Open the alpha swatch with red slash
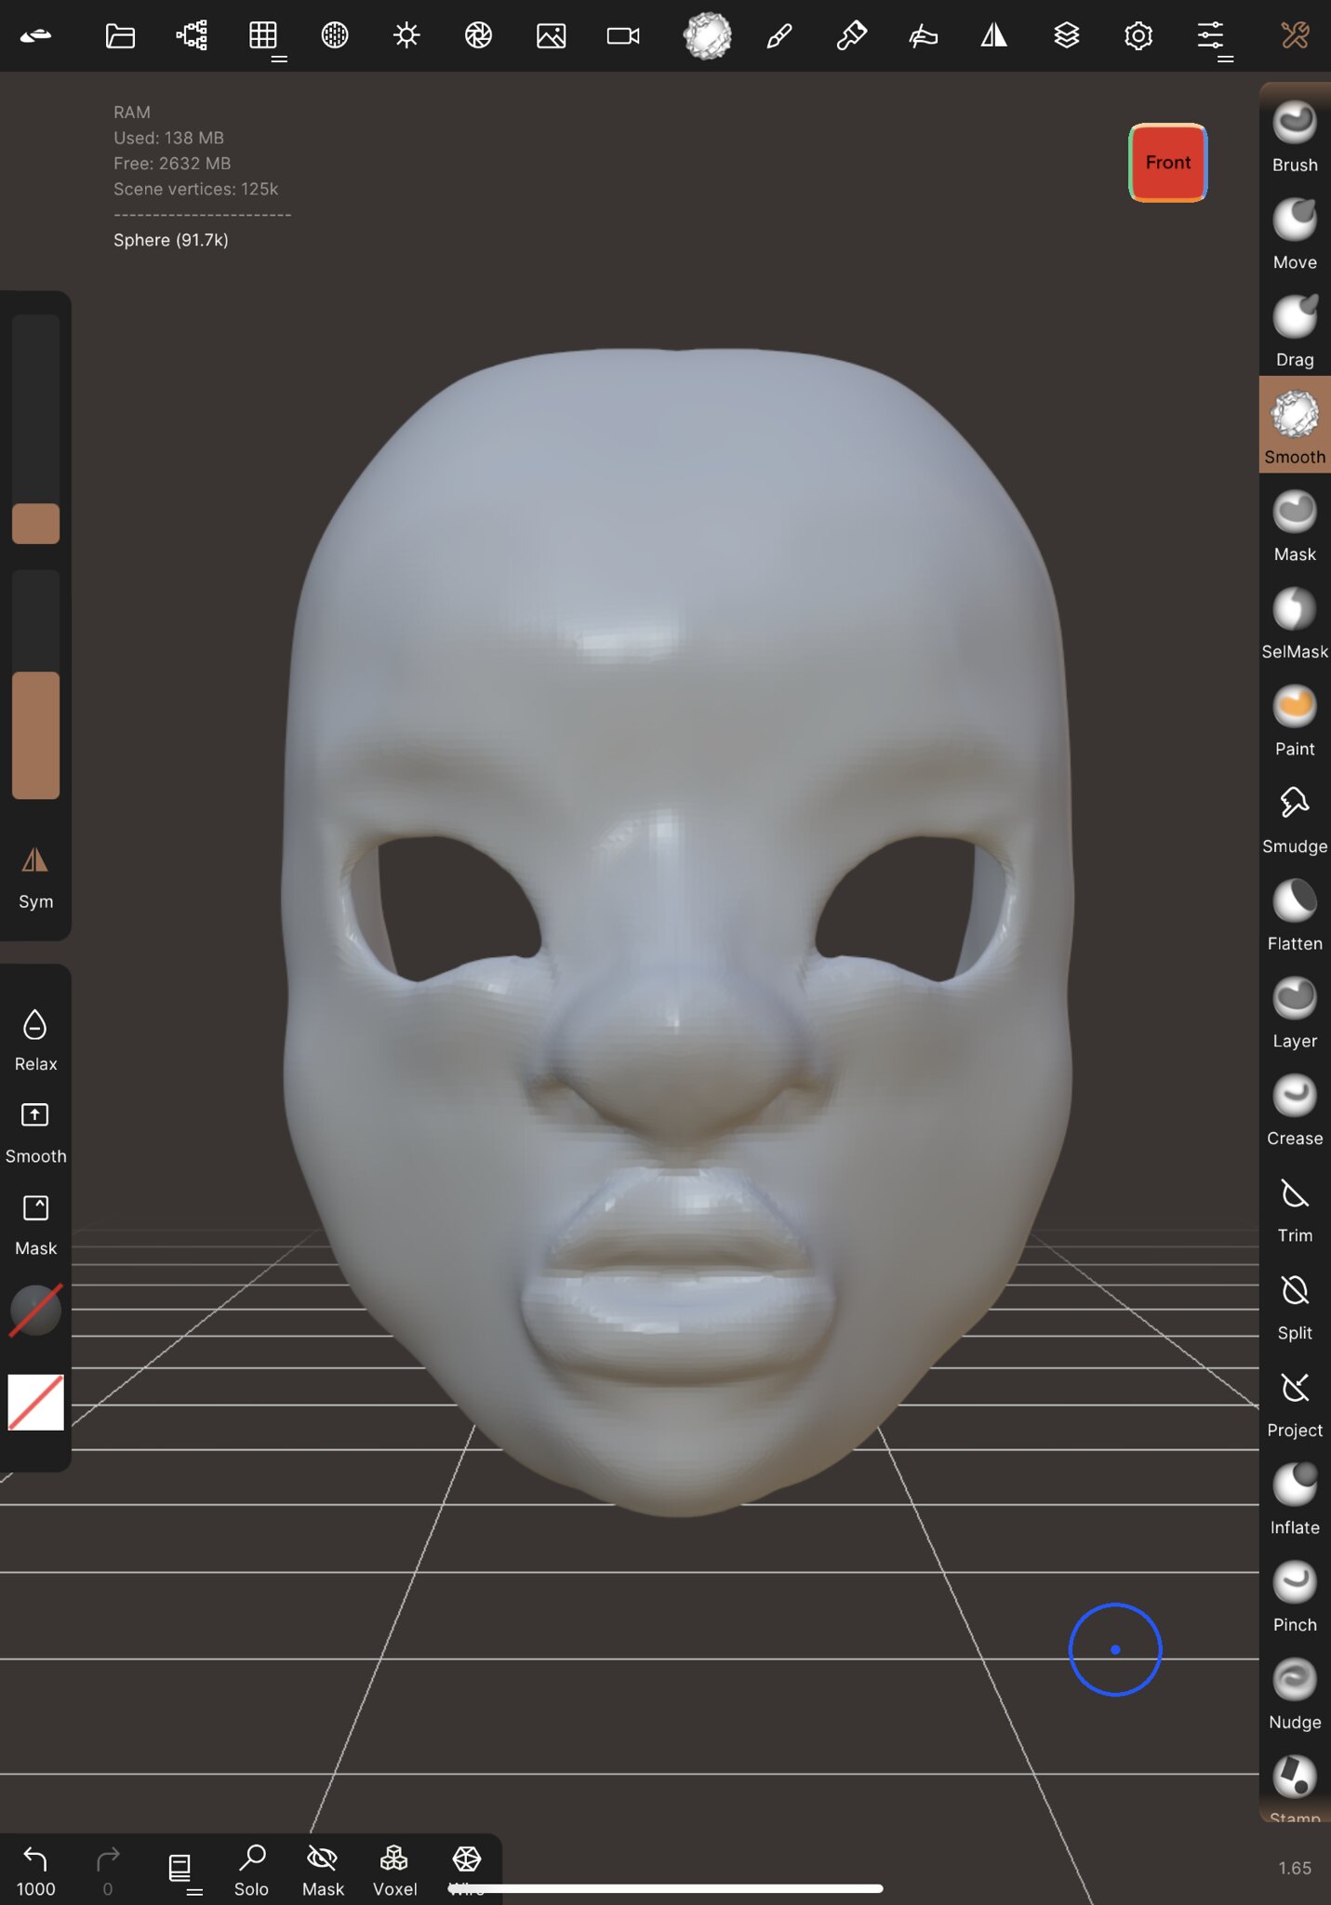Screen dimensions: 1331x1905 click(x=35, y=1402)
